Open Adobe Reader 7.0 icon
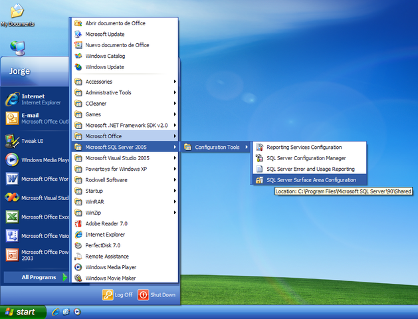The height and width of the screenshot is (319, 418). (x=78, y=223)
